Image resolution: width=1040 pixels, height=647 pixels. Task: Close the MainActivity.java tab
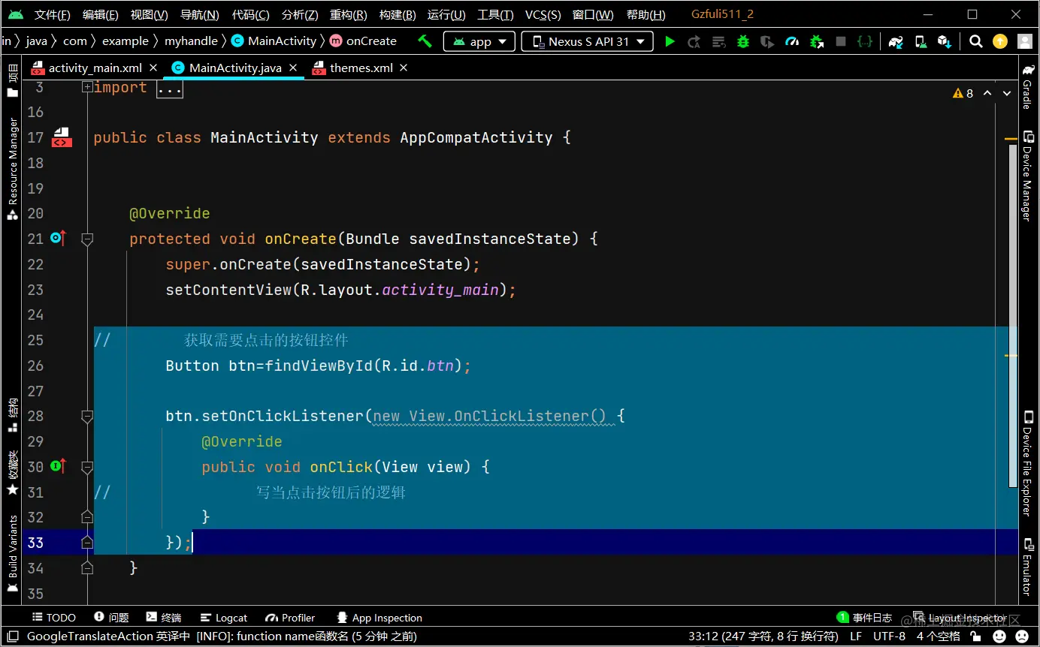coord(294,68)
